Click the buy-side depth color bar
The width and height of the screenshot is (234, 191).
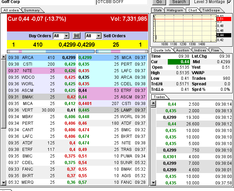point(51,51)
